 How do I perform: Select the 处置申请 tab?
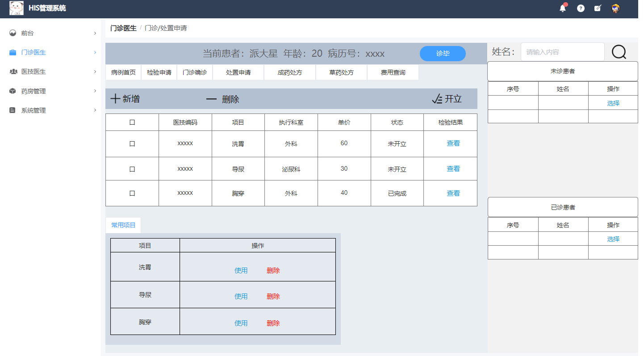pos(238,72)
